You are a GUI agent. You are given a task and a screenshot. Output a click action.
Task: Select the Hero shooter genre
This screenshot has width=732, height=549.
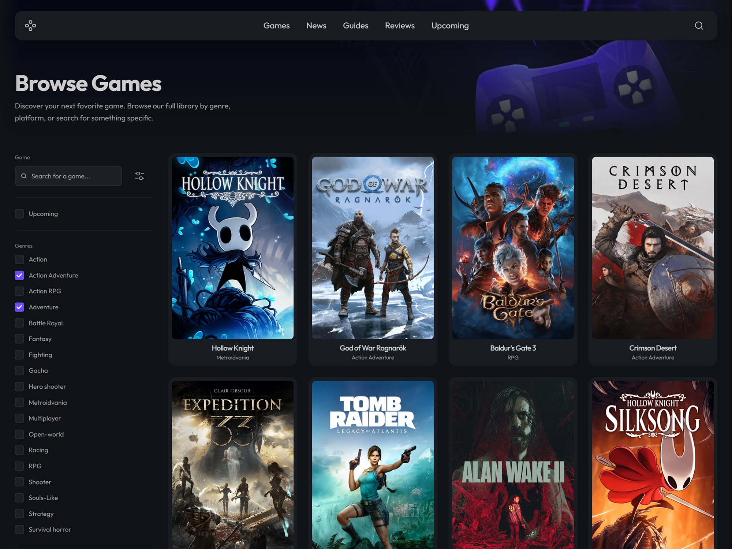click(x=19, y=386)
